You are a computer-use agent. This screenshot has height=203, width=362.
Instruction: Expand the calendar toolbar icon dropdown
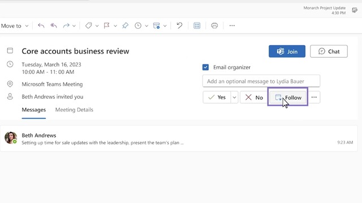pos(165,26)
